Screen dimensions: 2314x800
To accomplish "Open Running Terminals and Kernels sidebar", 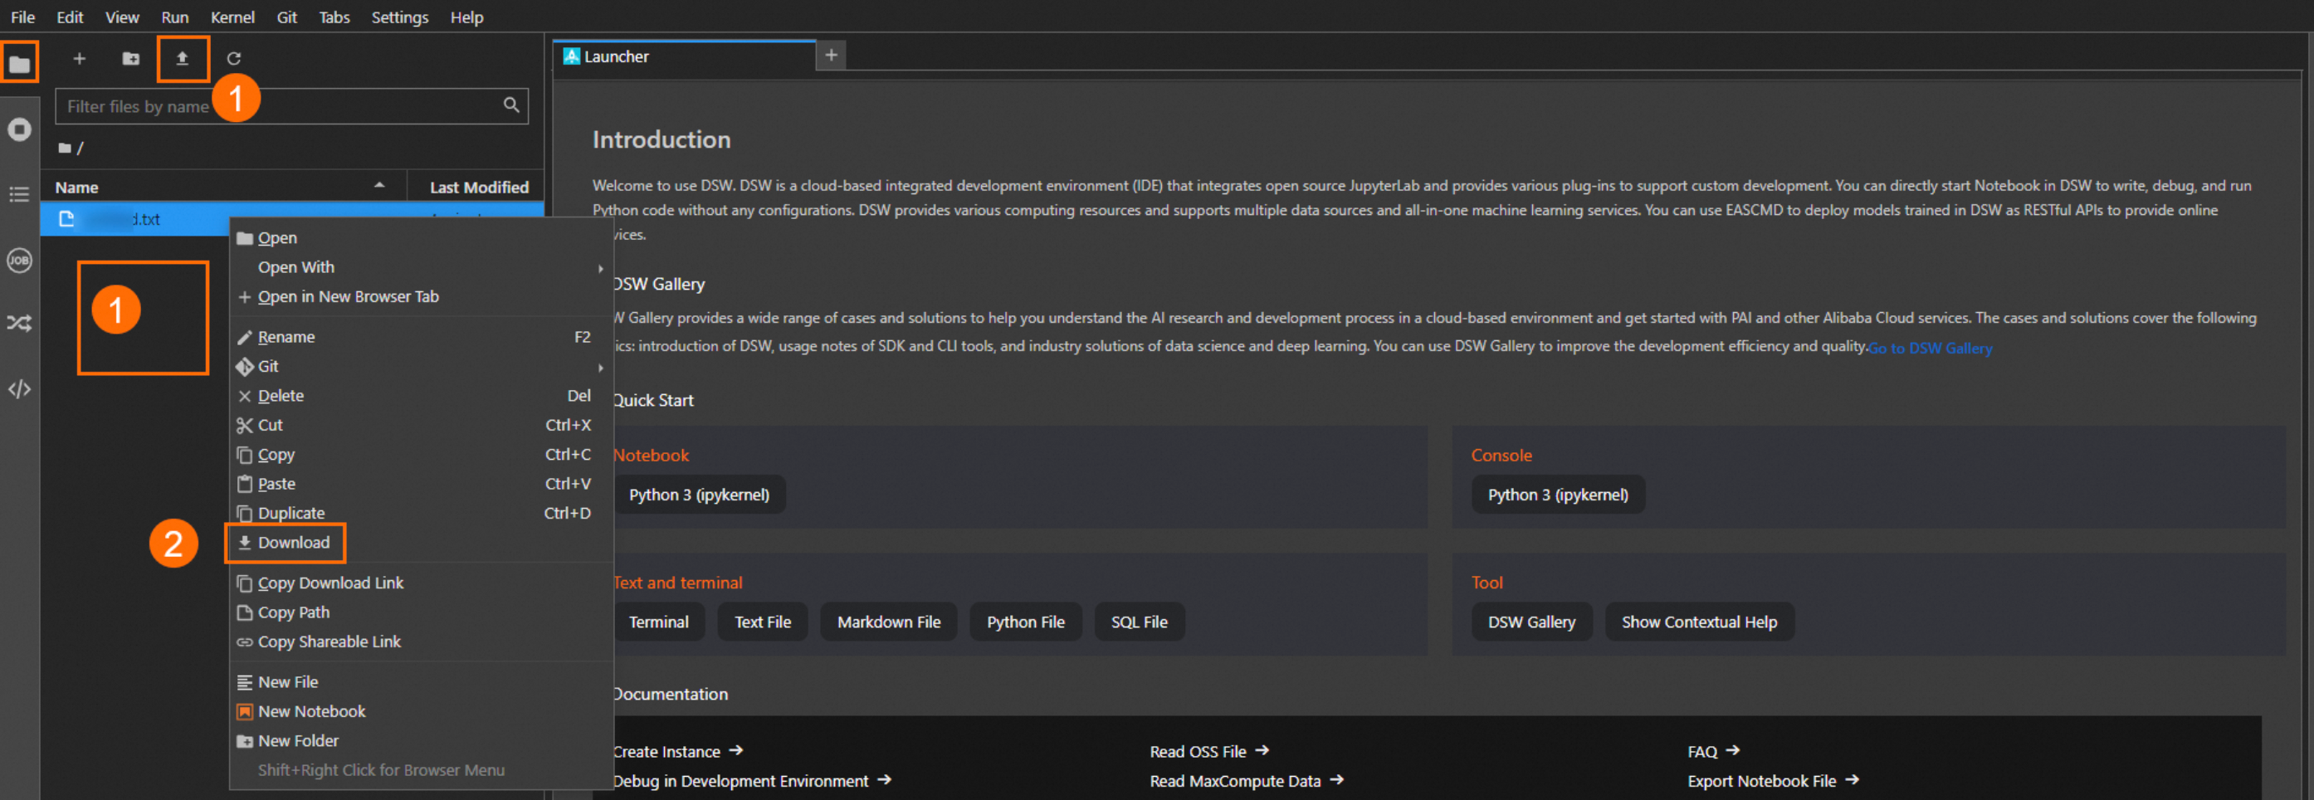I will coord(19,129).
